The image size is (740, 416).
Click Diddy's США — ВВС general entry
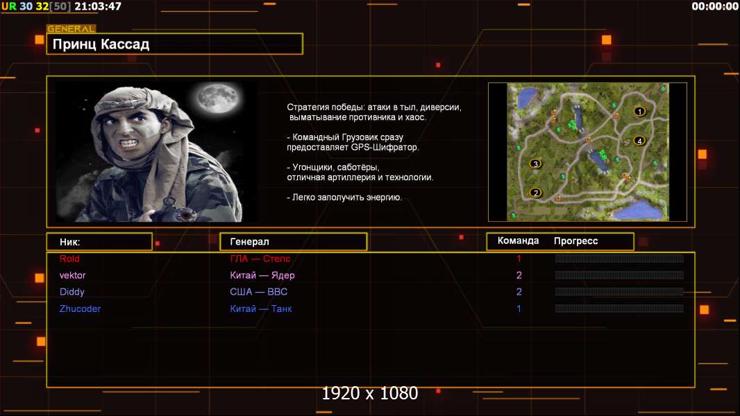(x=259, y=292)
